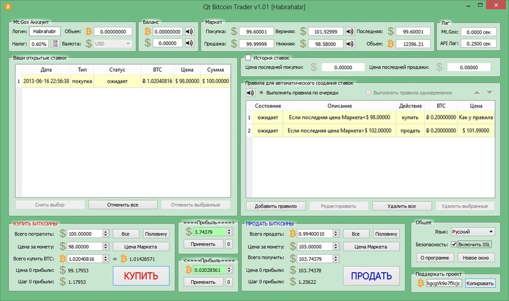Select order dated 2013-06-16 22:56:38
Image resolution: width=509 pixels, height=301 pixels.
pos(123,81)
